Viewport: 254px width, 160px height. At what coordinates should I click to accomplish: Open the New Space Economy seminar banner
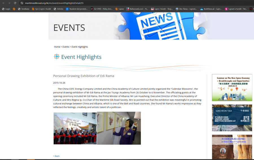point(232,88)
